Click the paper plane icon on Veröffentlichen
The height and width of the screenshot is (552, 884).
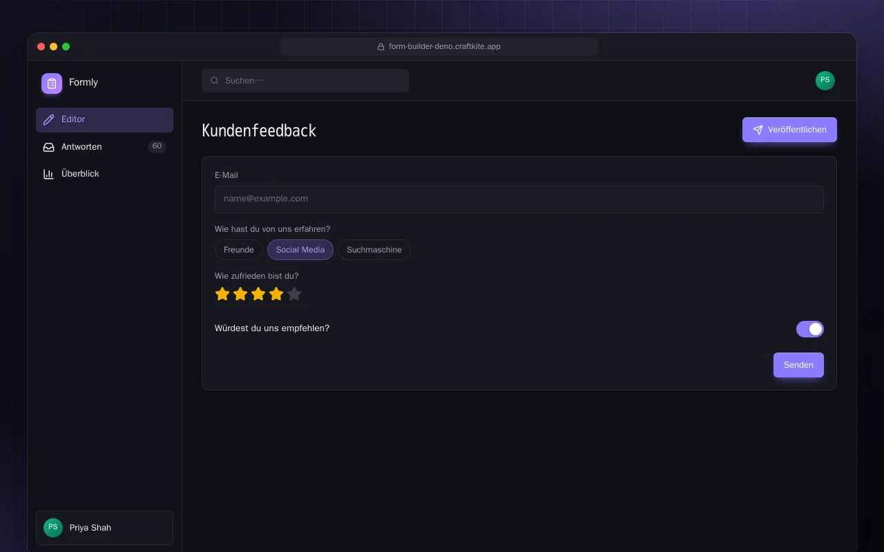coord(758,130)
